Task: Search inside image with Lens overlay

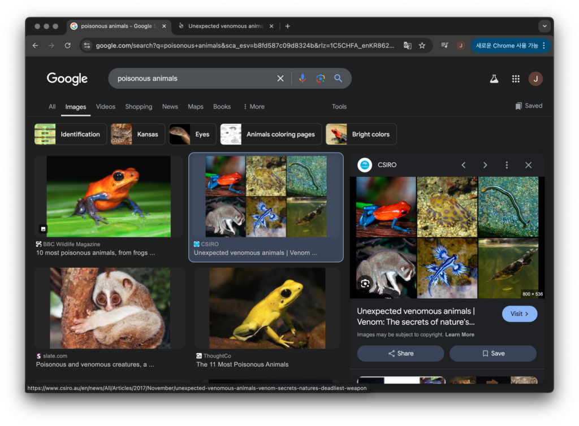Action: (365, 284)
